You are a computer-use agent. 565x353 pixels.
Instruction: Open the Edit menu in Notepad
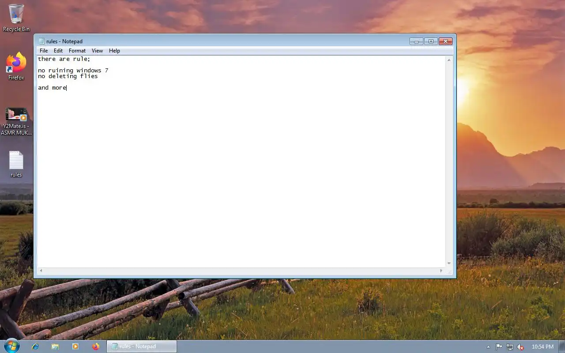[x=58, y=51]
